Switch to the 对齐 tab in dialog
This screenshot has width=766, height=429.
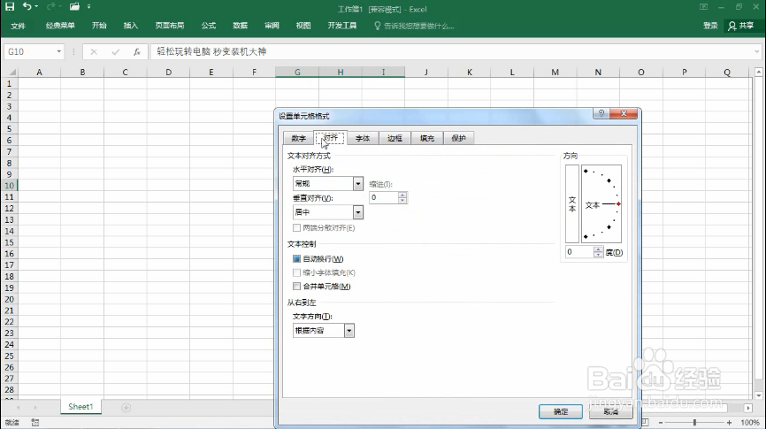point(330,138)
